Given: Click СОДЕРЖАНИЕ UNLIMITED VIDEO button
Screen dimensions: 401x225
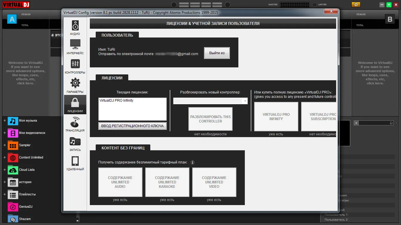Looking at the screenshot, I should (x=214, y=182).
